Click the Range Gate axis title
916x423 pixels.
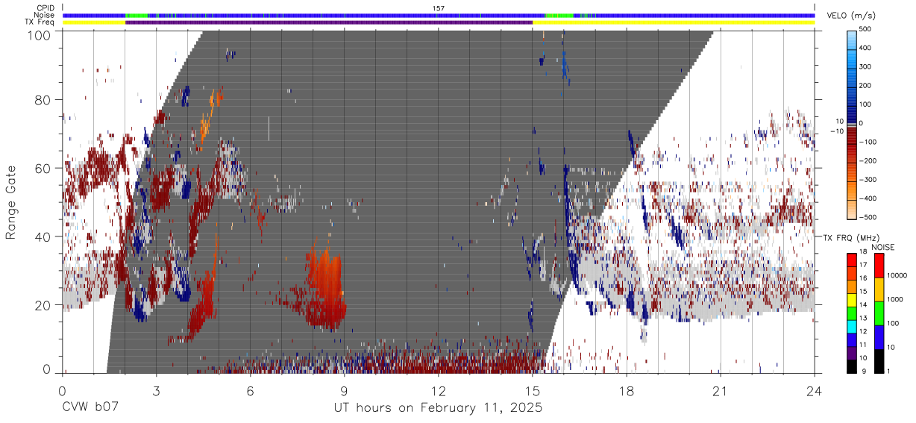(x=11, y=202)
